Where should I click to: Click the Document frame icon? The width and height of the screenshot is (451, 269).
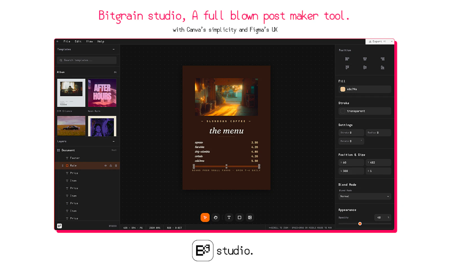[59, 150]
